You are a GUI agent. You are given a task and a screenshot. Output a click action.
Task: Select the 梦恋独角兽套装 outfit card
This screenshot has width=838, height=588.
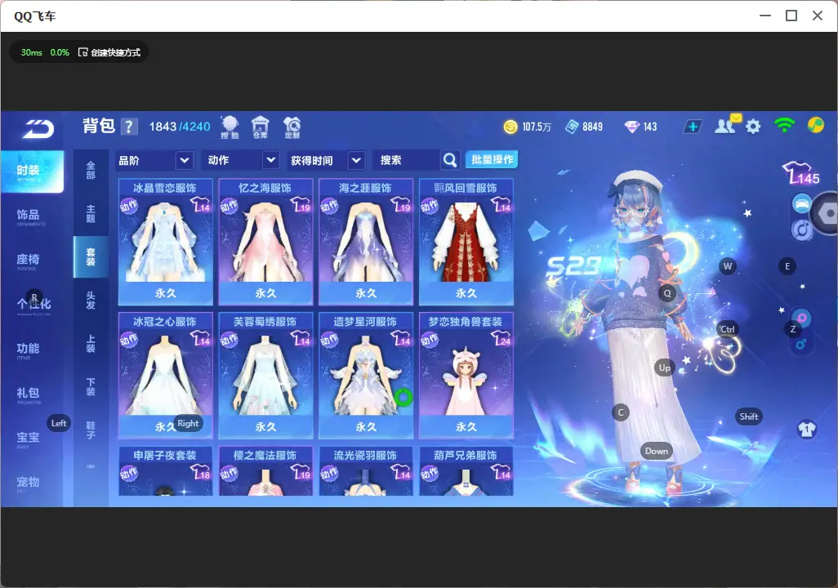466,375
